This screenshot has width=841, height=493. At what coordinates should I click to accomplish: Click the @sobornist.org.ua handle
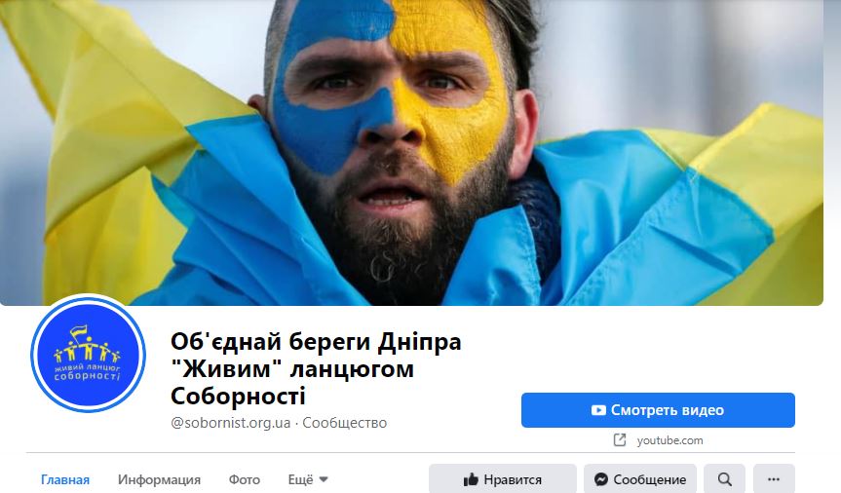231,423
